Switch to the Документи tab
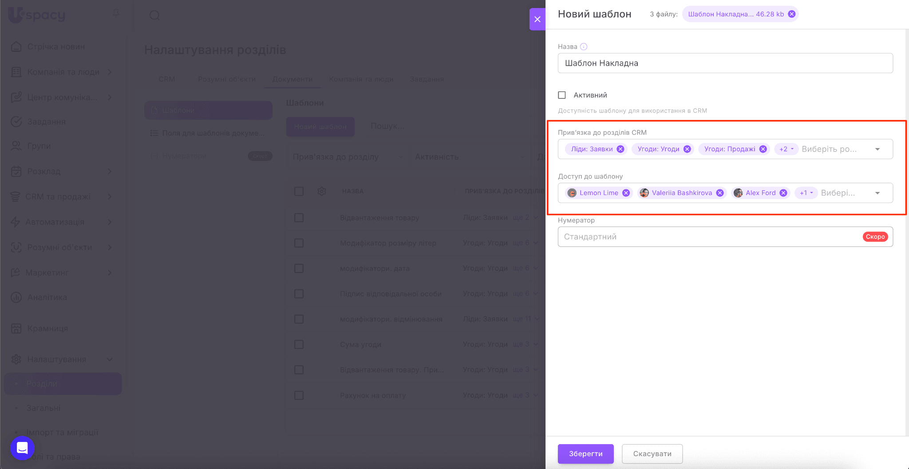 (x=292, y=79)
